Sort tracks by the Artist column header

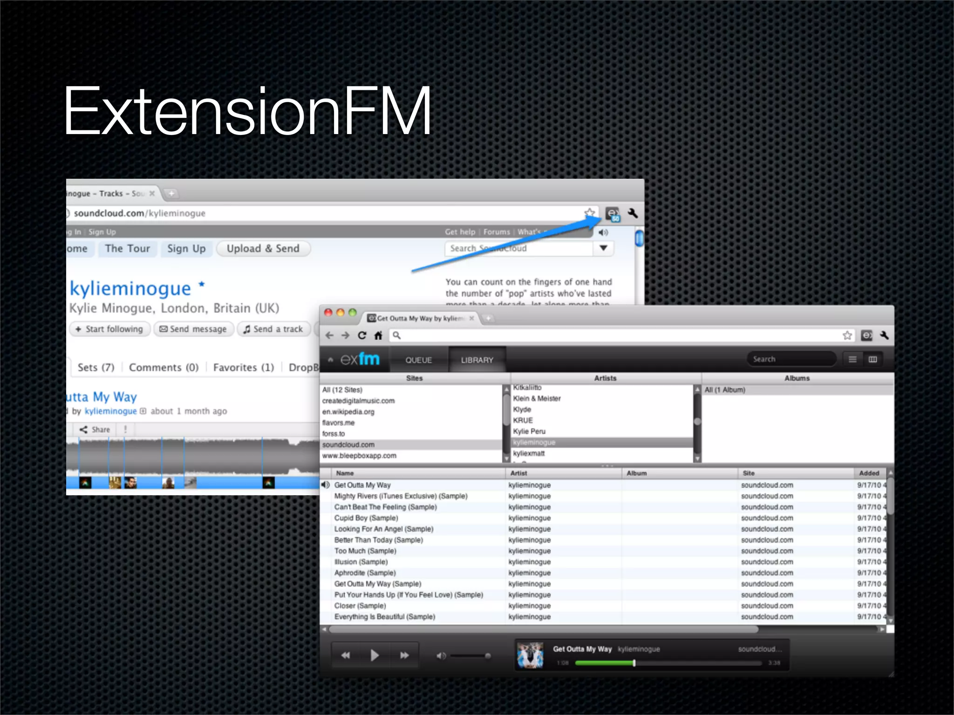564,473
